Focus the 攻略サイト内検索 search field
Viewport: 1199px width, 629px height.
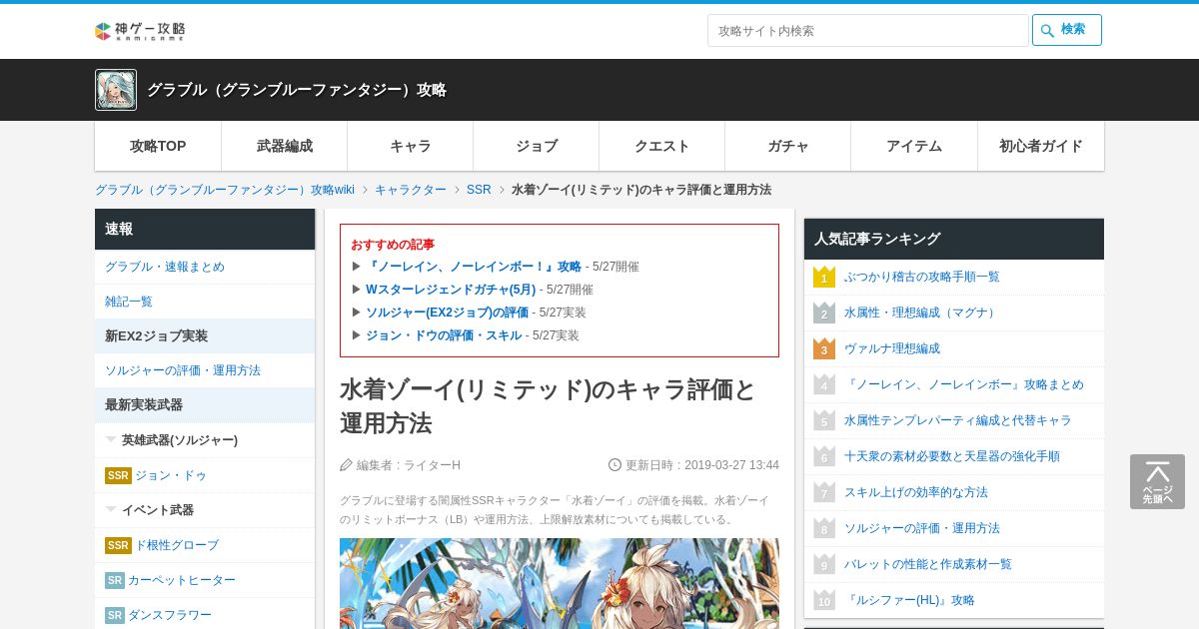pyautogui.click(x=867, y=30)
